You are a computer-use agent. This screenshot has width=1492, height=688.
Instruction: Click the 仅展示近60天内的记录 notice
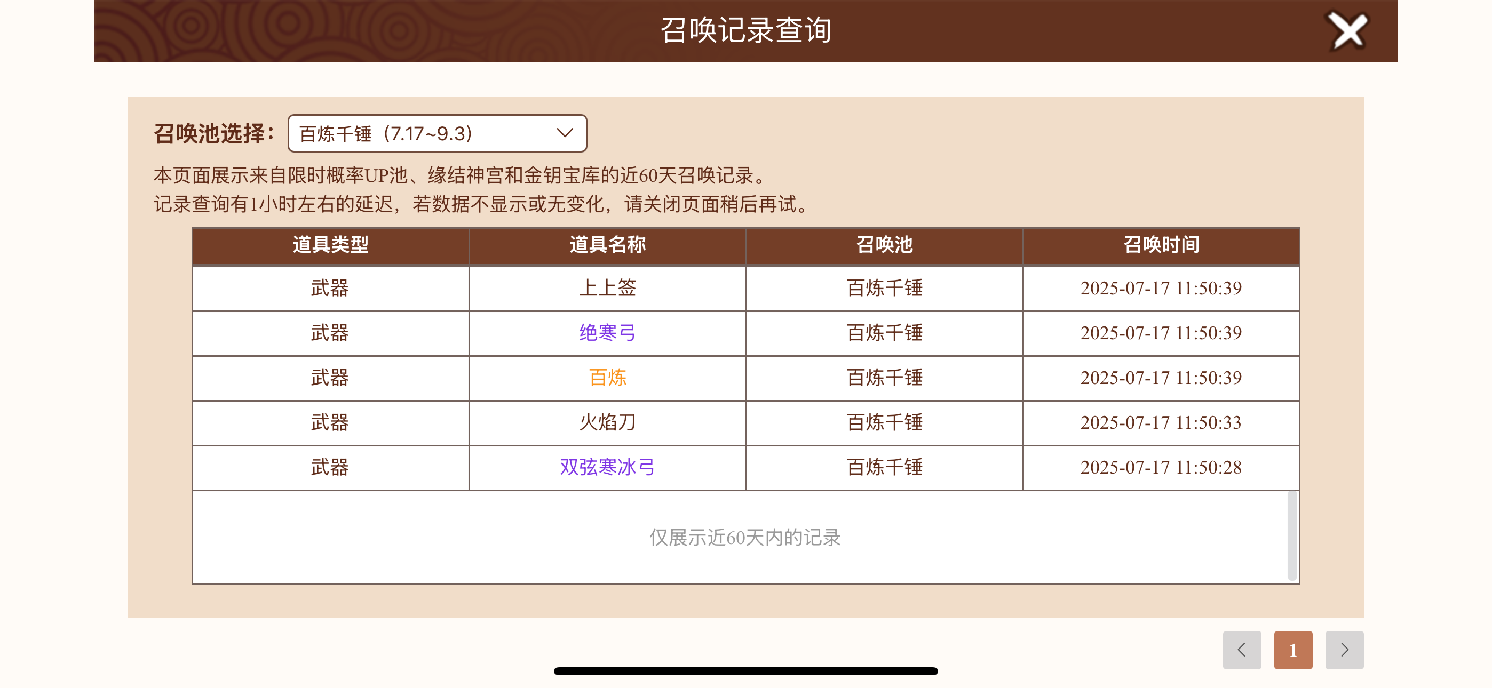745,538
